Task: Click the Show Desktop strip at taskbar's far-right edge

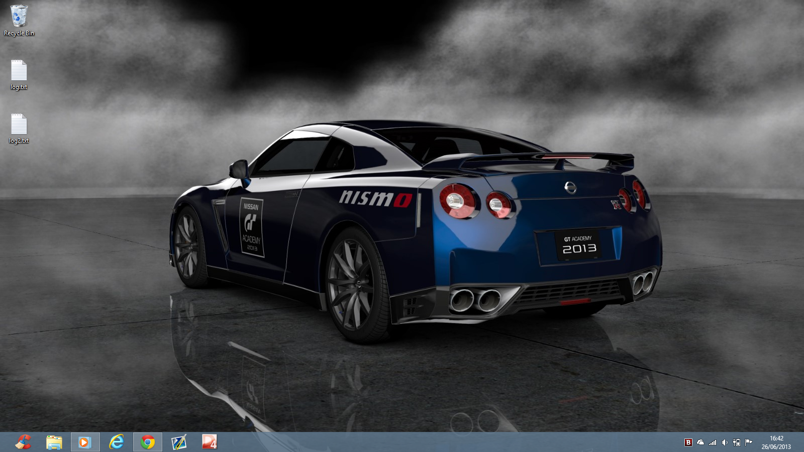Action: [x=802, y=442]
